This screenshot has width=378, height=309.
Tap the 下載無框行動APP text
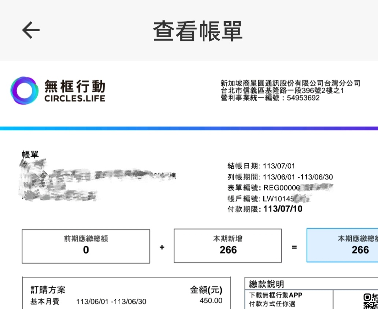[275, 295]
